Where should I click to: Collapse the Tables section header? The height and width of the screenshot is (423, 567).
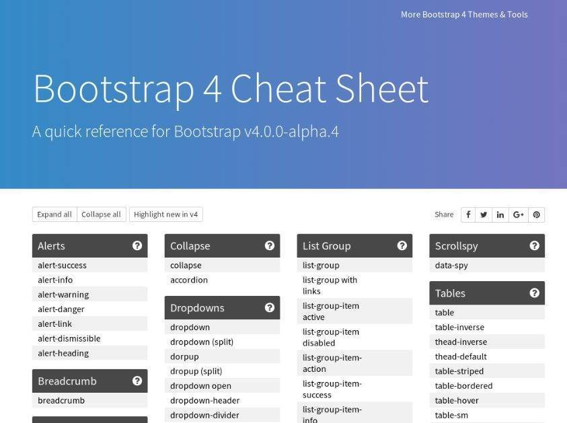(487, 293)
